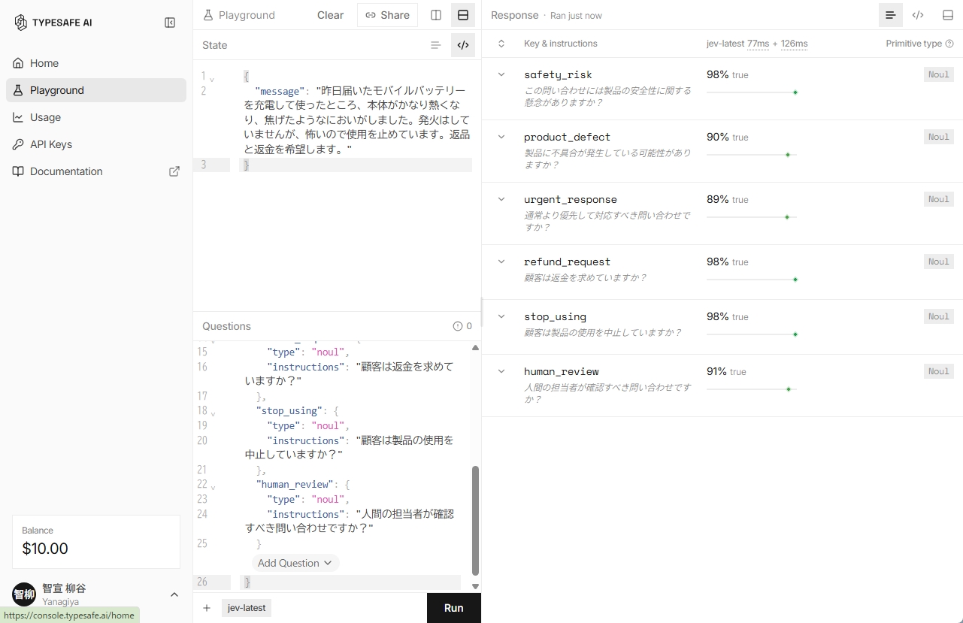Click safety_risk confidence slider marker
963x623 pixels.
tap(795, 92)
